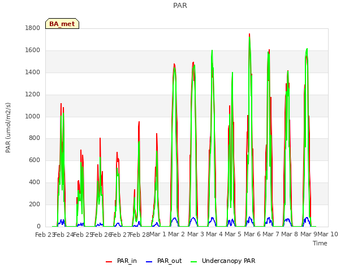Screen dimensions: 362x272
Task: Click the Feb 27 x-axis tick label
Action: [x=120, y=235]
